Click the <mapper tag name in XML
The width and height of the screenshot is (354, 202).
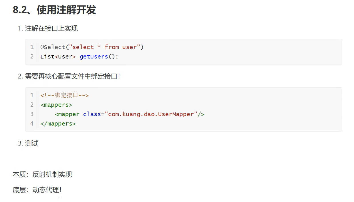point(67,114)
